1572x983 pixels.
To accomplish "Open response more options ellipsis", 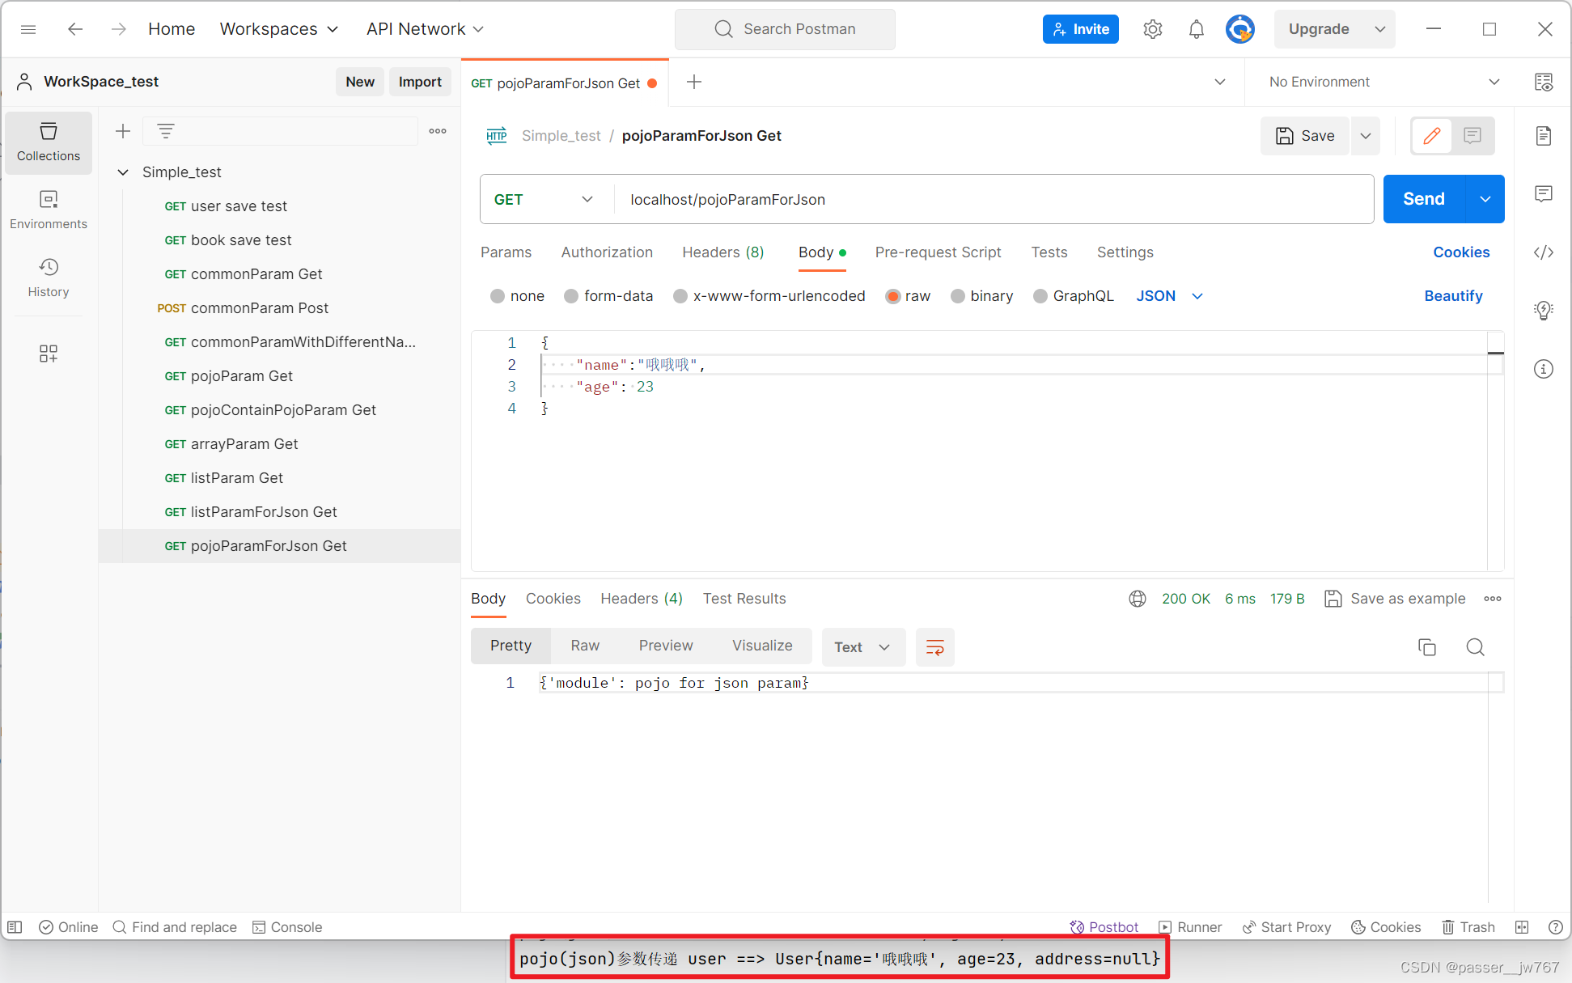I will [1493, 599].
